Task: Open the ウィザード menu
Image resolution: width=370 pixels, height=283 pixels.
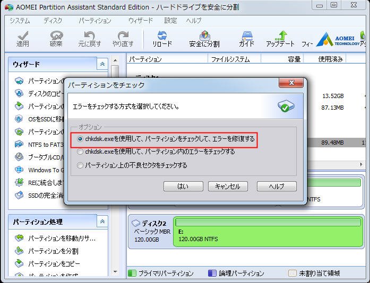Action: tap(140, 21)
